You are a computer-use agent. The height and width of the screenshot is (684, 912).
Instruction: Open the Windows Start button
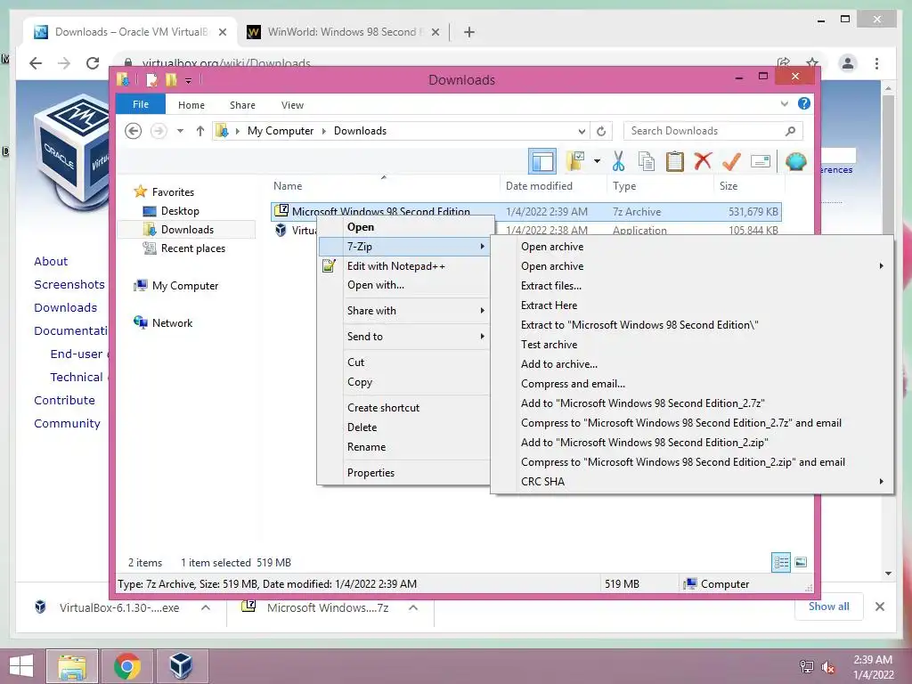21,665
